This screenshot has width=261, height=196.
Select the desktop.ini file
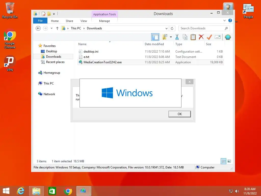coord(150,52)
